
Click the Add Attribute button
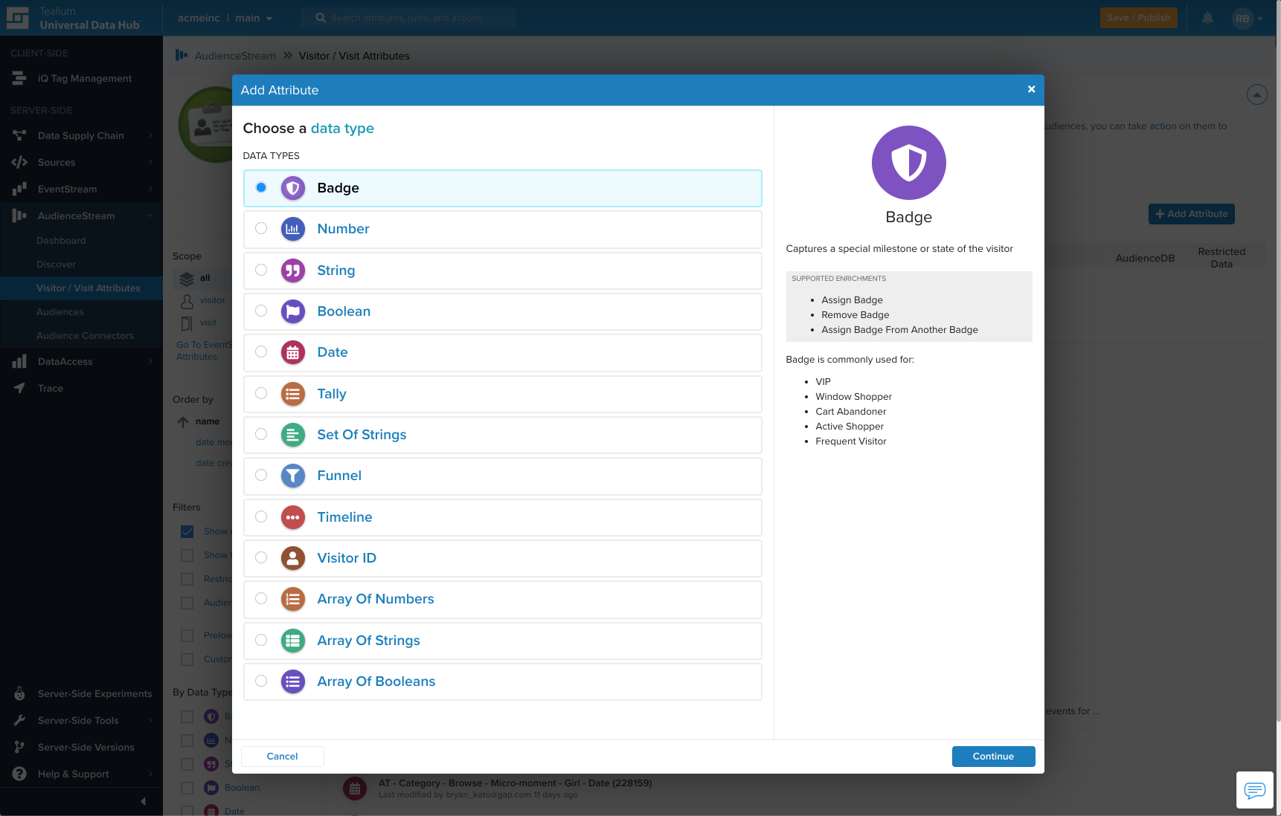(x=1192, y=214)
